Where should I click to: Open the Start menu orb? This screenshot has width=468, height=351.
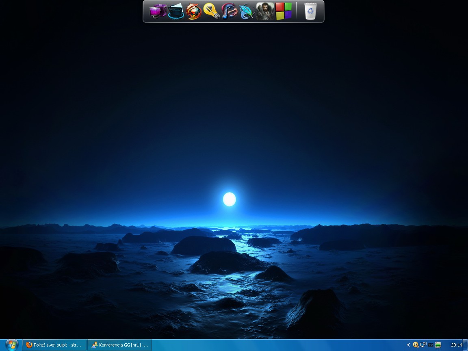(12, 345)
